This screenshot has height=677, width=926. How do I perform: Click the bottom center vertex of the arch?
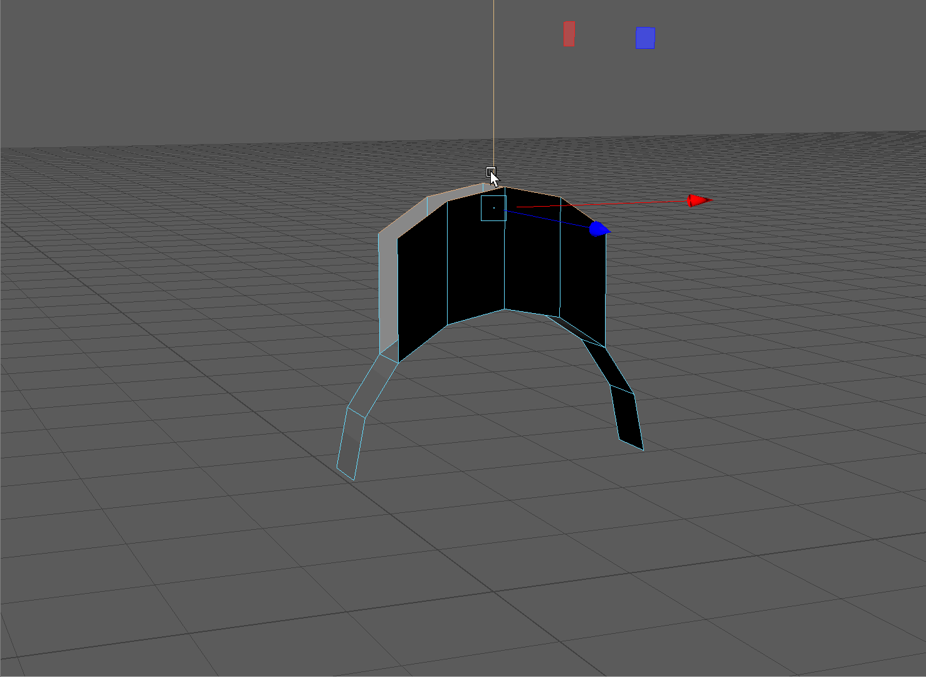[x=504, y=309]
